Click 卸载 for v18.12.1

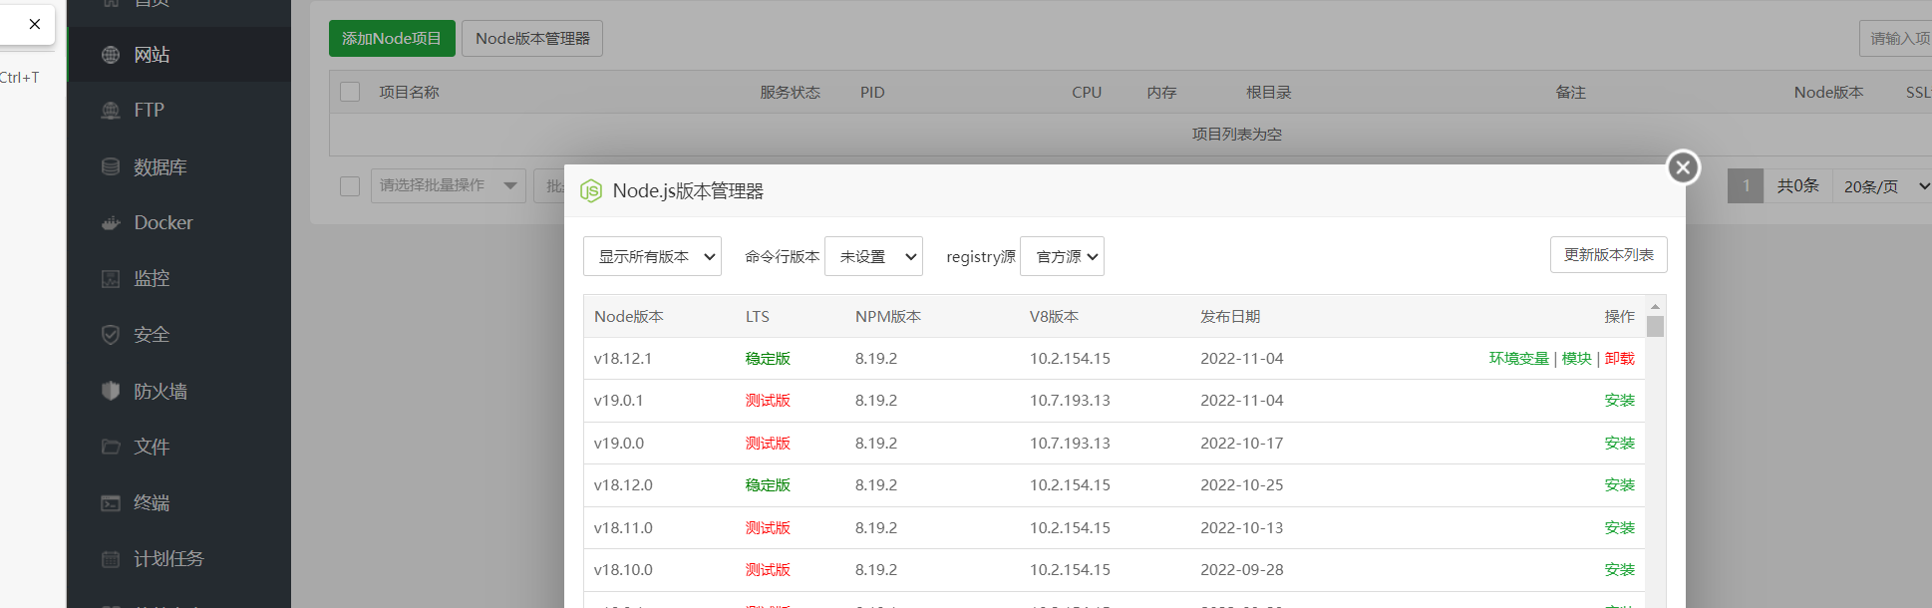[1620, 358]
